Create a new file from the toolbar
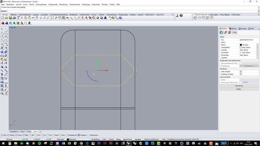 (3, 18)
